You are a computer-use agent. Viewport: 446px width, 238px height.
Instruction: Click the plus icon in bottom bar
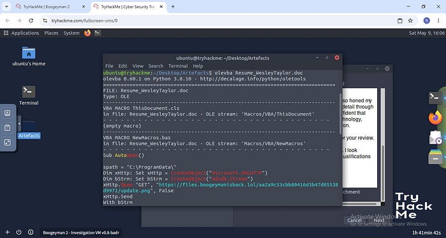click(8, 232)
